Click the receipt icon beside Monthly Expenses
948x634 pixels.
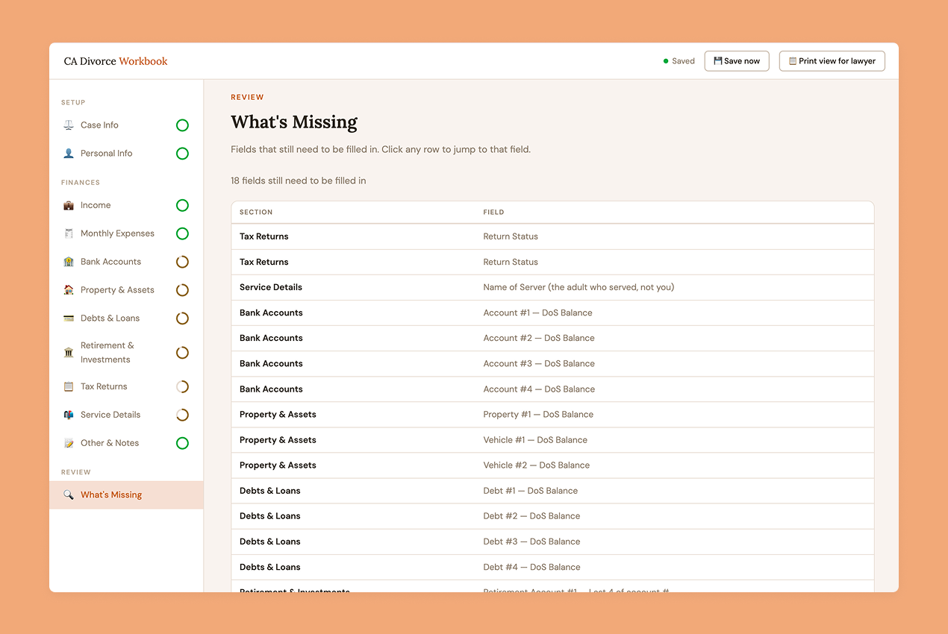tap(69, 233)
